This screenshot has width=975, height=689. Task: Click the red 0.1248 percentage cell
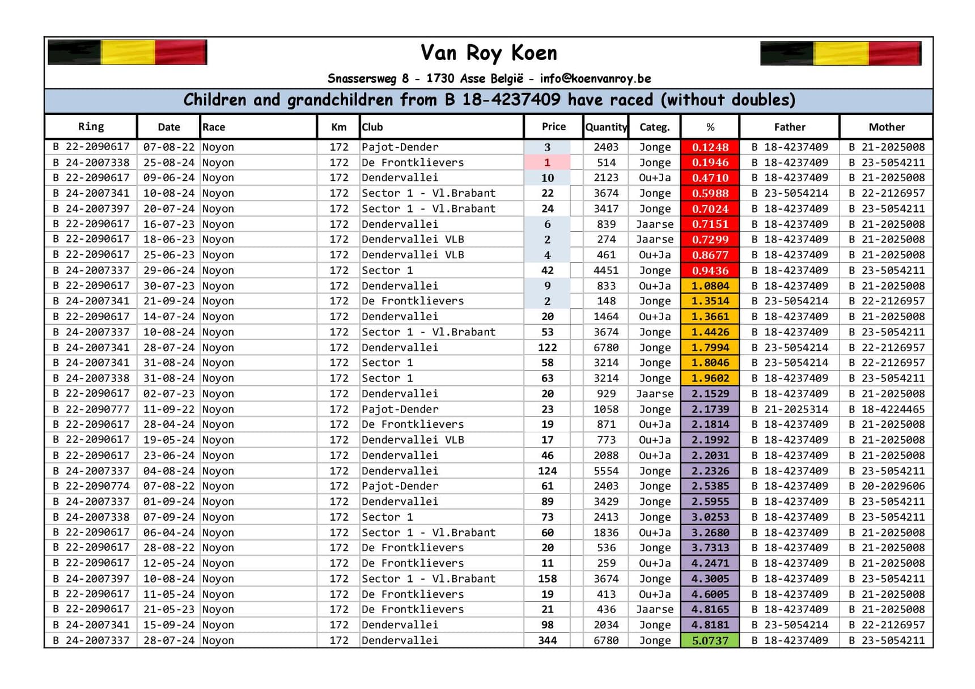[x=710, y=147]
